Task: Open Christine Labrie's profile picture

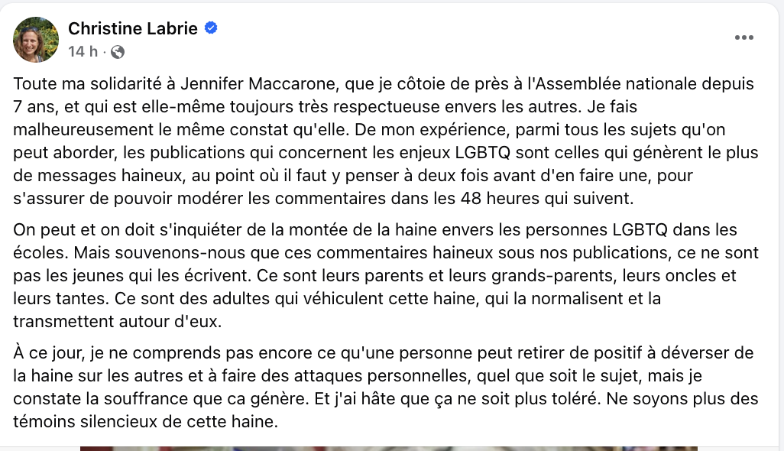Action: 35,40
